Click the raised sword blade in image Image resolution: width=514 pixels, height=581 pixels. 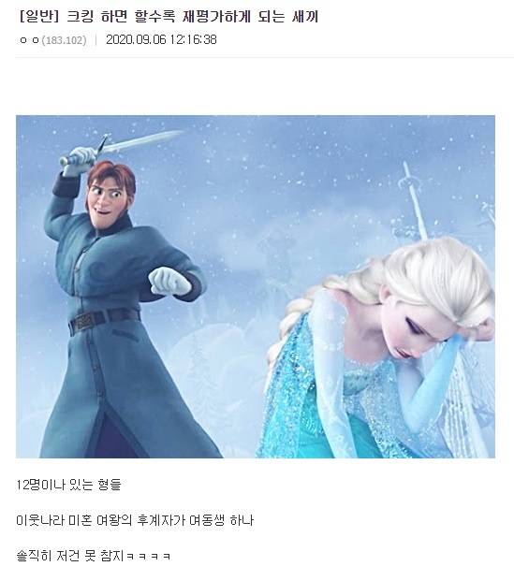142,140
